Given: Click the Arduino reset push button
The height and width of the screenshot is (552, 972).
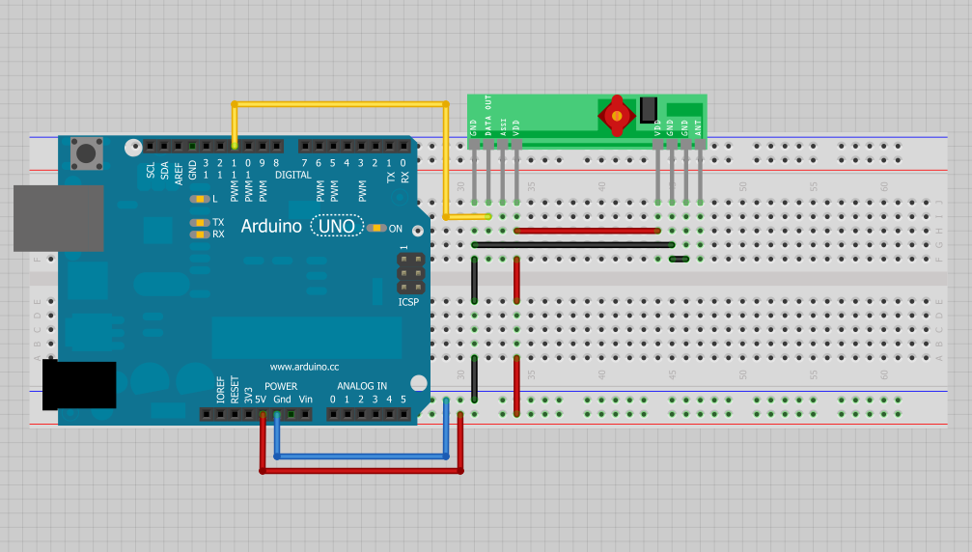Looking at the screenshot, I should (x=86, y=153).
